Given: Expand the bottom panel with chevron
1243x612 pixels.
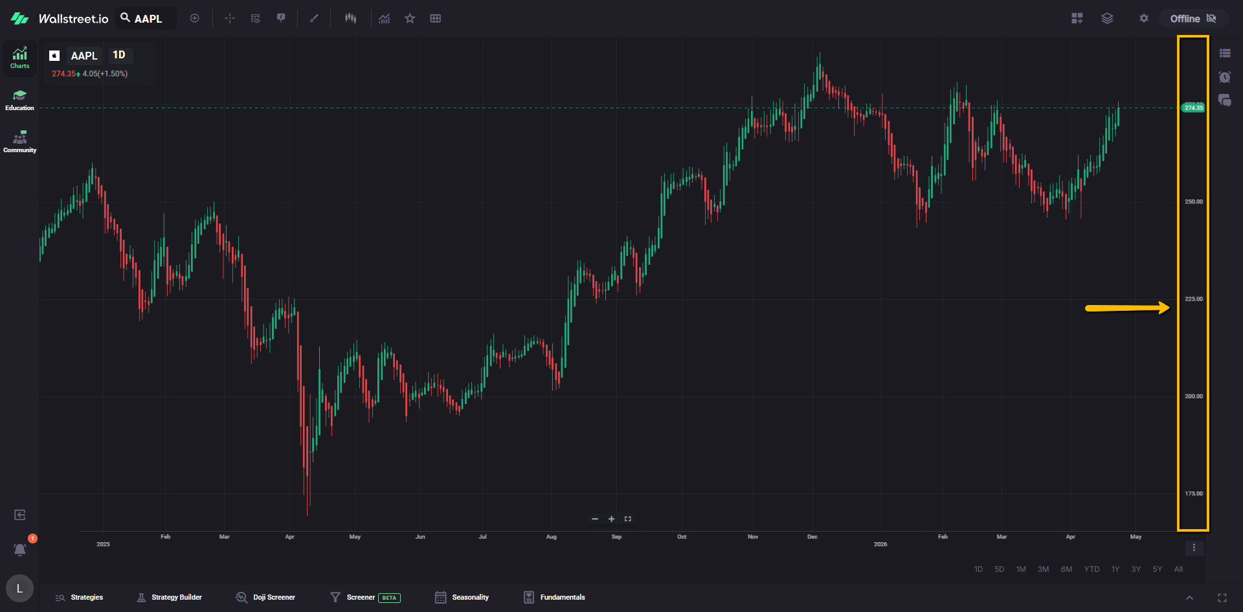Looking at the screenshot, I should pos(1189,598).
